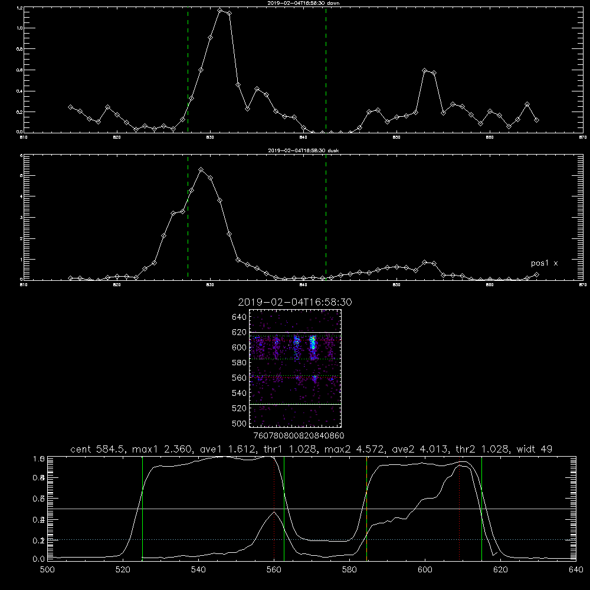590x590 pixels.
Task: Click the cyan dotted threshold line at 0.2
Action: [312, 540]
